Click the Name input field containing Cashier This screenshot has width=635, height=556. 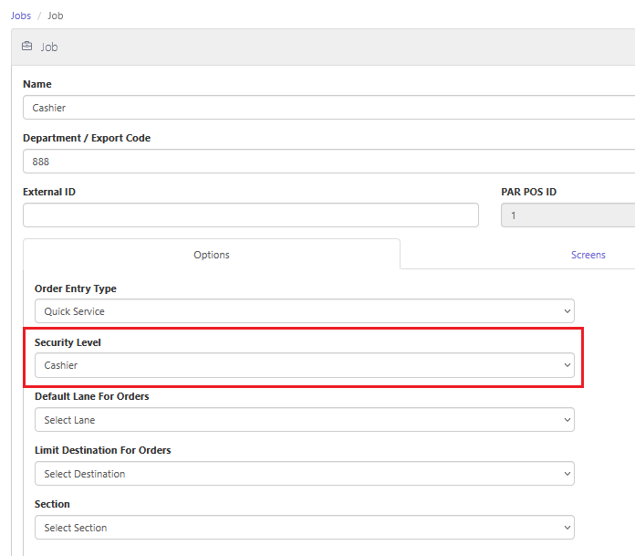pos(328,108)
